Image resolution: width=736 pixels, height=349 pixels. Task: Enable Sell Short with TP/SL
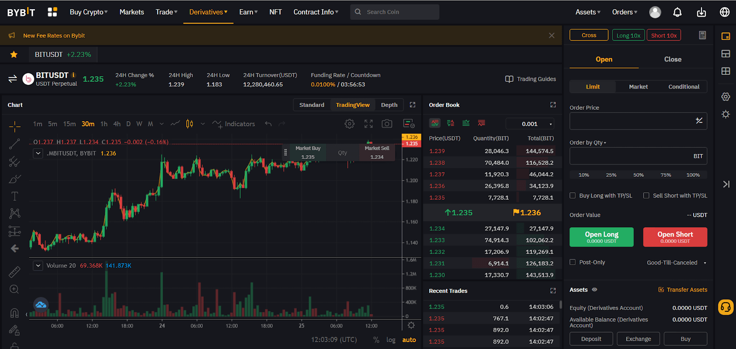(x=646, y=196)
